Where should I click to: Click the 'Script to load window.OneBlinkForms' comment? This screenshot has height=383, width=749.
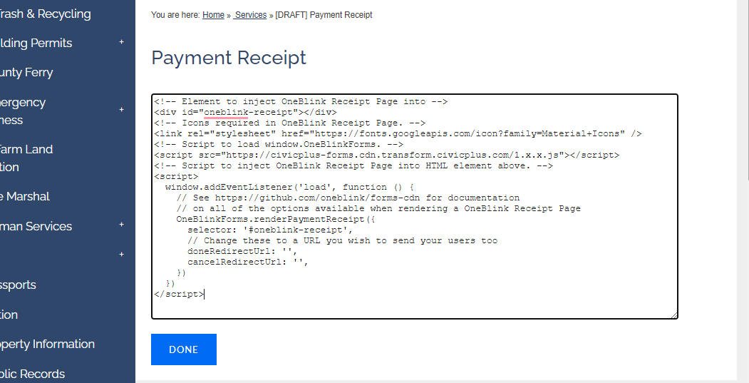[279, 144]
